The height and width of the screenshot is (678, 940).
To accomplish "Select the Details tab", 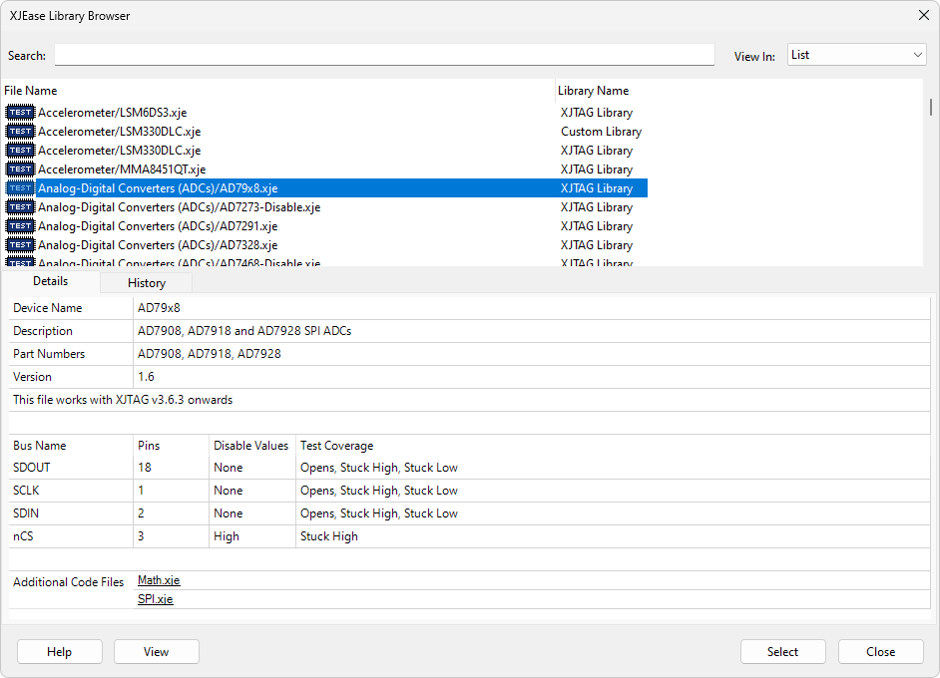I will 50,282.
